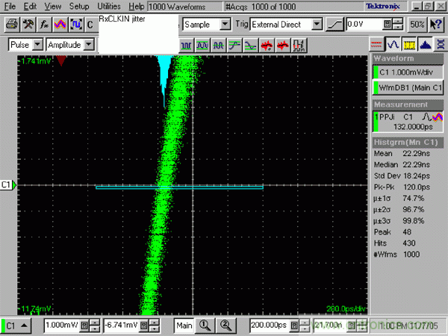Click the context help arrow icon

coord(438,24)
